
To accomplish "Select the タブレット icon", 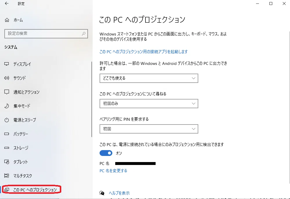I will (x=7, y=162).
